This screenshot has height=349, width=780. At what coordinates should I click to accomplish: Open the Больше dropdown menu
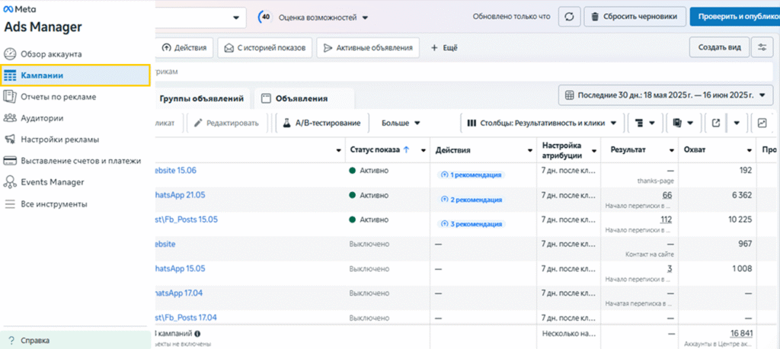401,123
